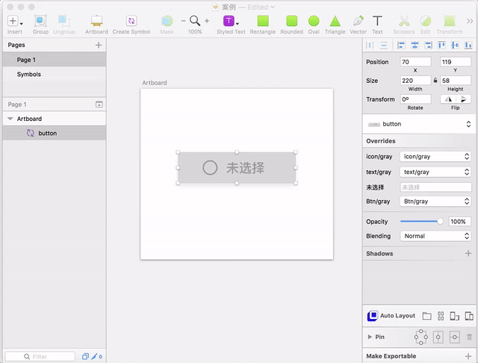Screen dimensions: 478x363
Task: Click the Mask toolbar icon
Action: [x=167, y=21]
